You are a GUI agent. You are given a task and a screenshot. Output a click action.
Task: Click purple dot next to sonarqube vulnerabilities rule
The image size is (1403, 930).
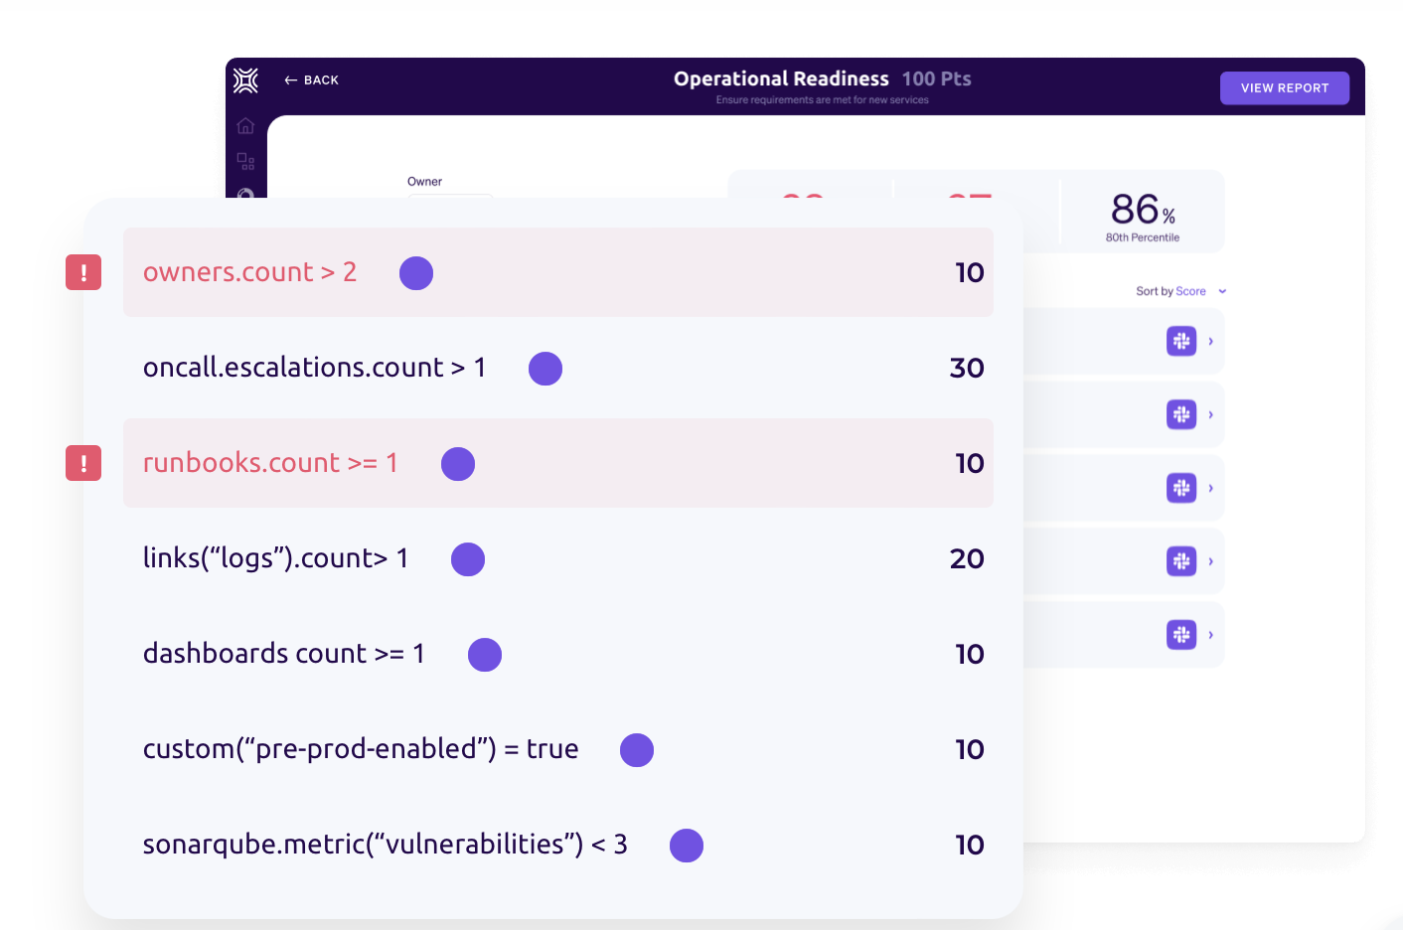[687, 846]
